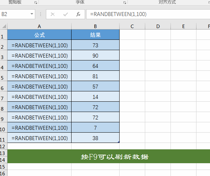
Task: Select column A header
Action: pyautogui.click(x=39, y=26)
